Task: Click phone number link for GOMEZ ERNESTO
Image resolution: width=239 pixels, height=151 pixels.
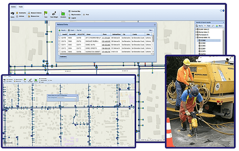Action: 106,48
